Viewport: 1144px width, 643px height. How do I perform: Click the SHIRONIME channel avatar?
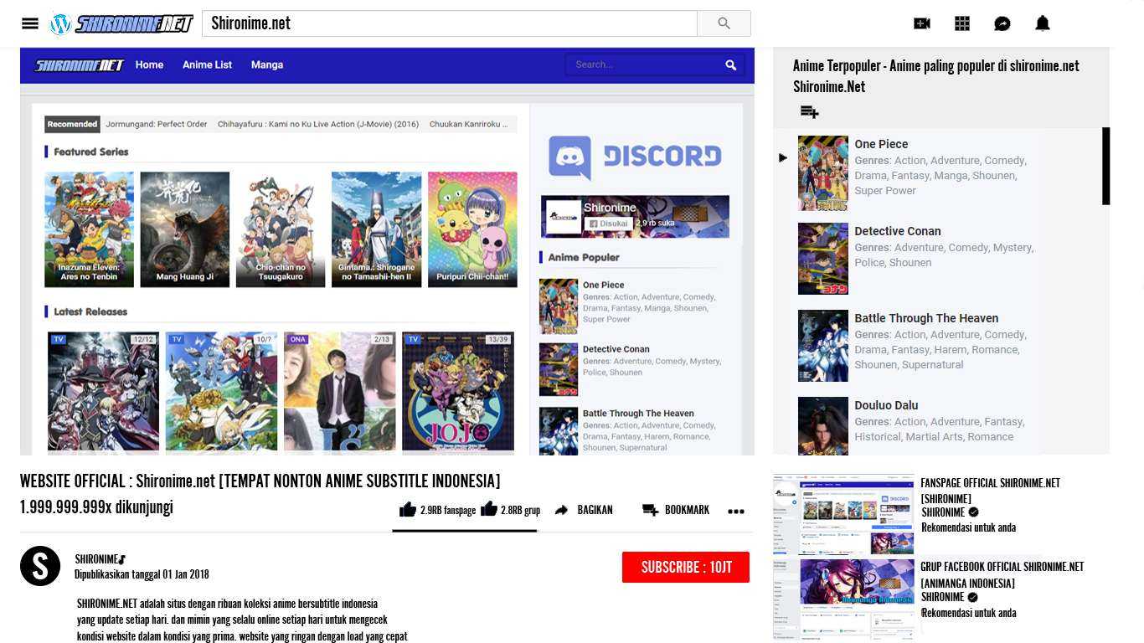tap(40, 566)
